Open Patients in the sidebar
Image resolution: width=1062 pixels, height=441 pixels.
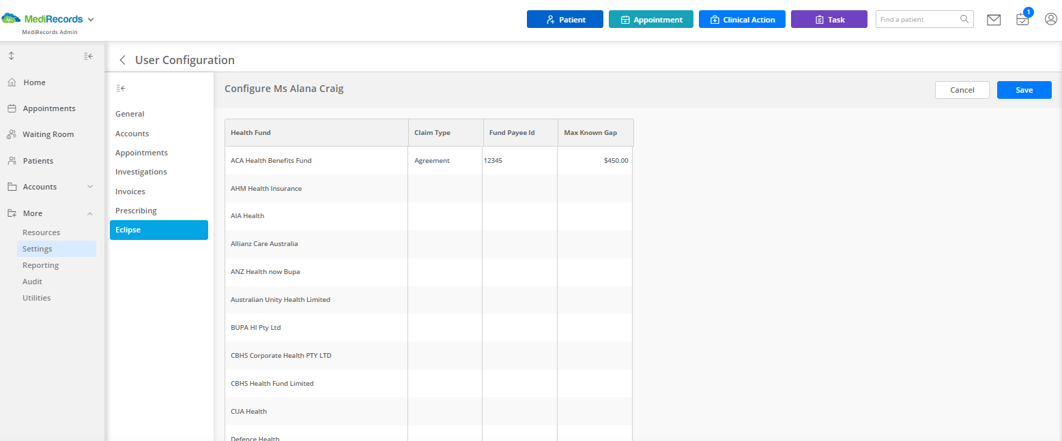(38, 161)
